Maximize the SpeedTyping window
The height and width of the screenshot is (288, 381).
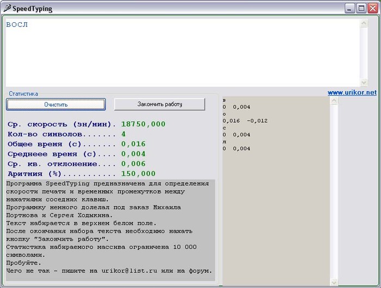click(361, 9)
